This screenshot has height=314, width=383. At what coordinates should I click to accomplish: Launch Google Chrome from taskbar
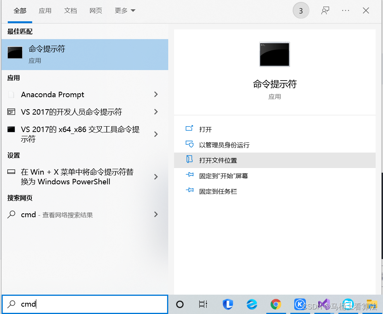pyautogui.click(x=276, y=304)
